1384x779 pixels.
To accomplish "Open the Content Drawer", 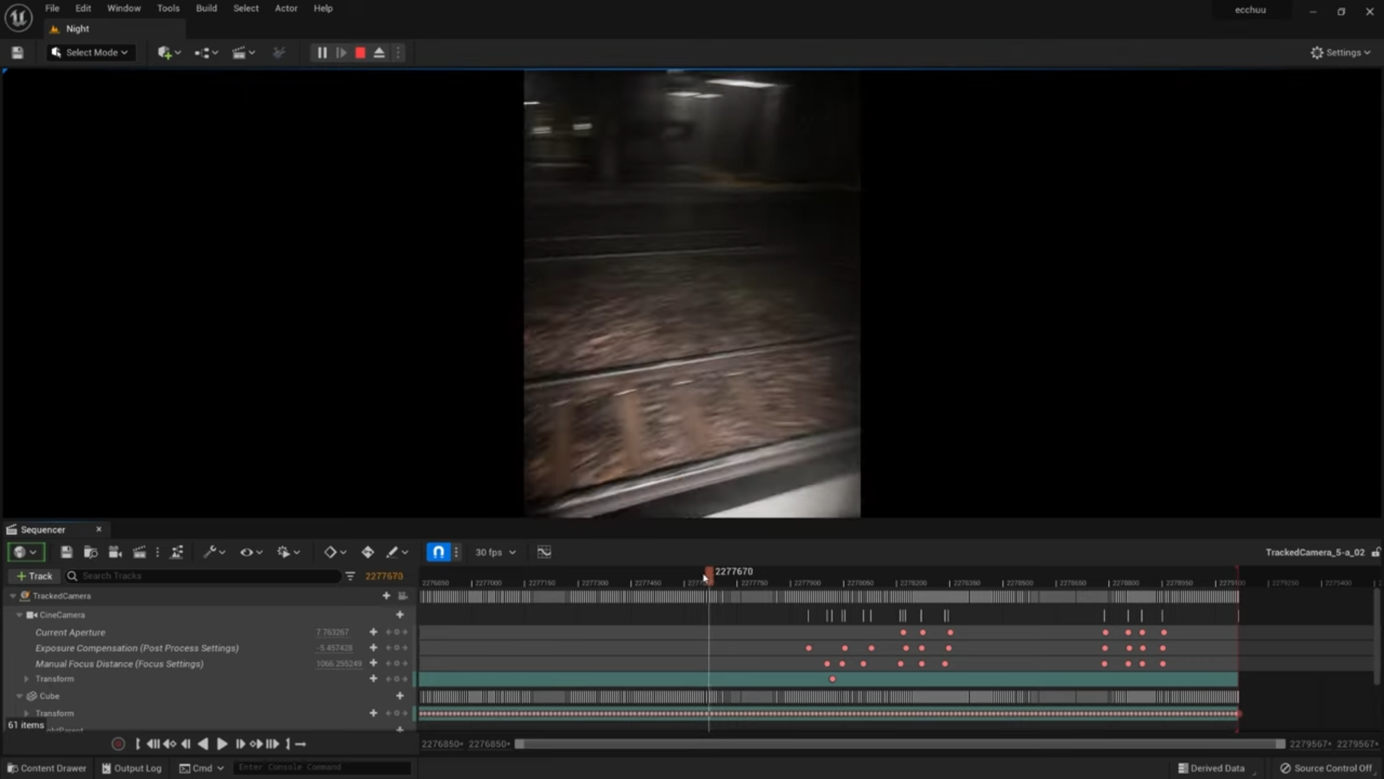I will [x=47, y=768].
